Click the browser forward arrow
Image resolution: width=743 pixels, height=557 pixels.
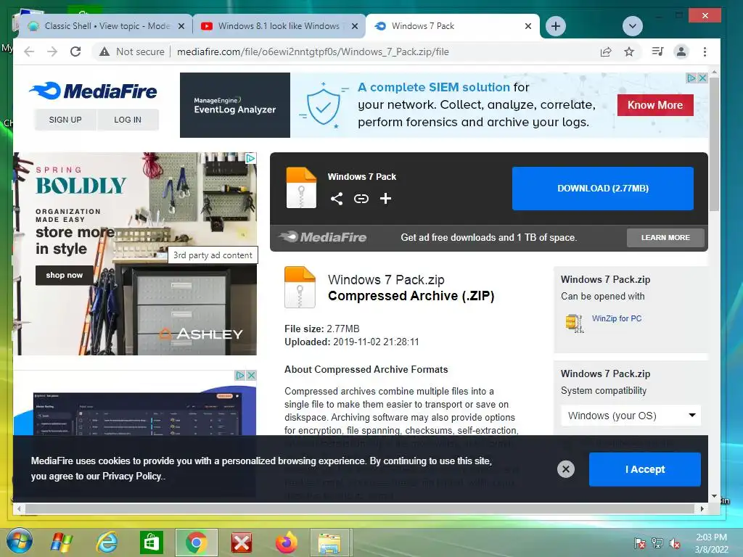[x=52, y=51]
